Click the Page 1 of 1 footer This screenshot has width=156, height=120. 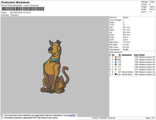coord(150,118)
